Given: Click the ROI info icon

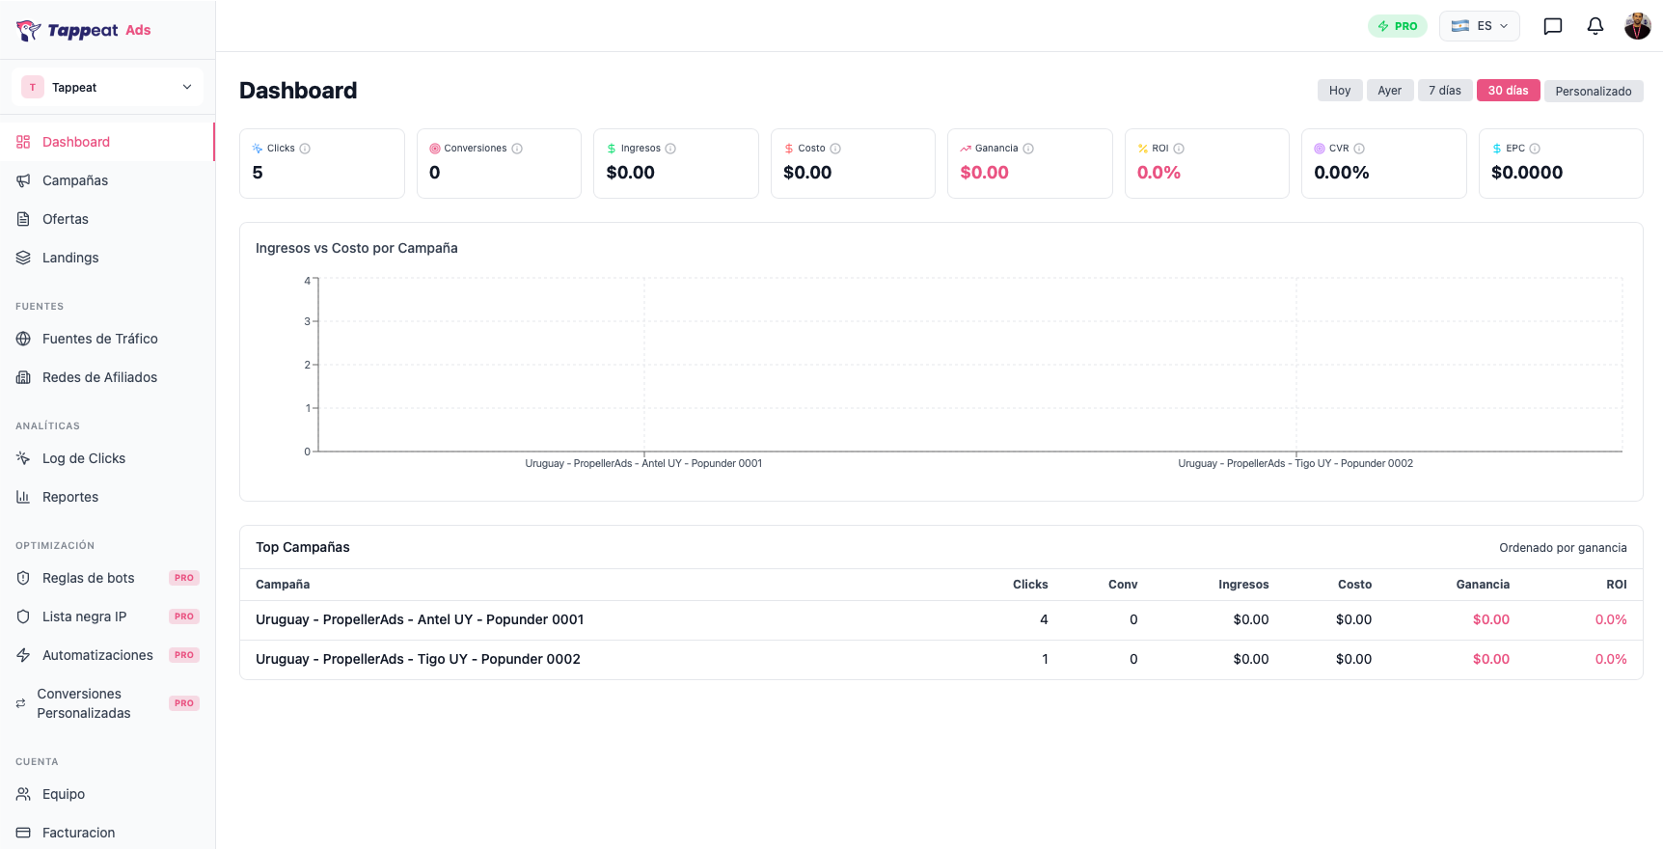Looking at the screenshot, I should point(1179,149).
